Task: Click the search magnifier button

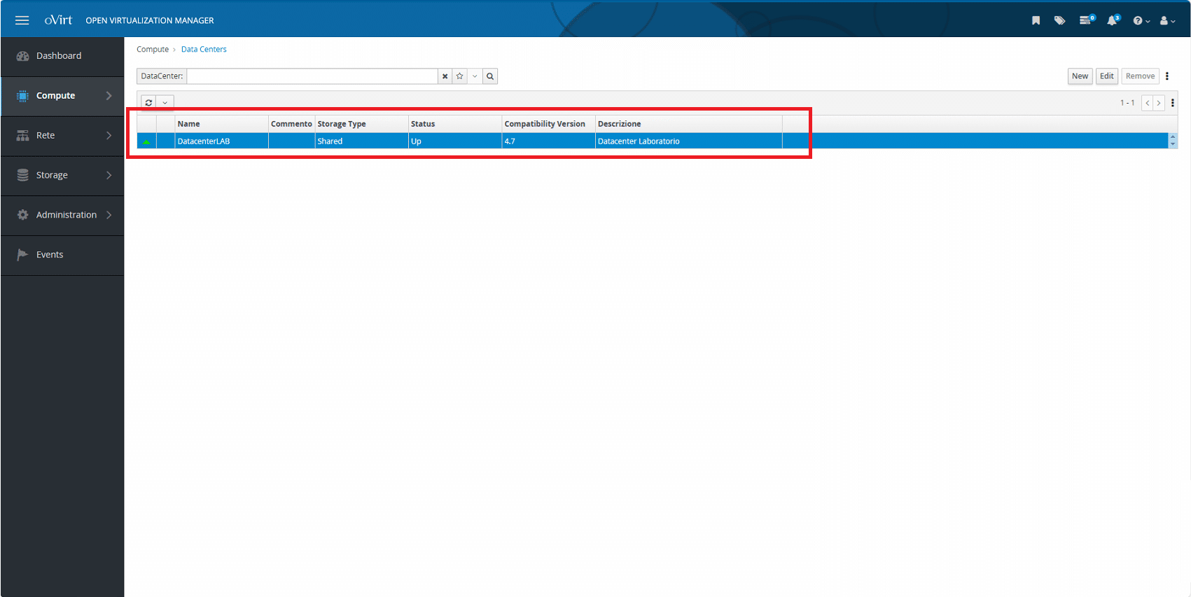Action: tap(490, 76)
